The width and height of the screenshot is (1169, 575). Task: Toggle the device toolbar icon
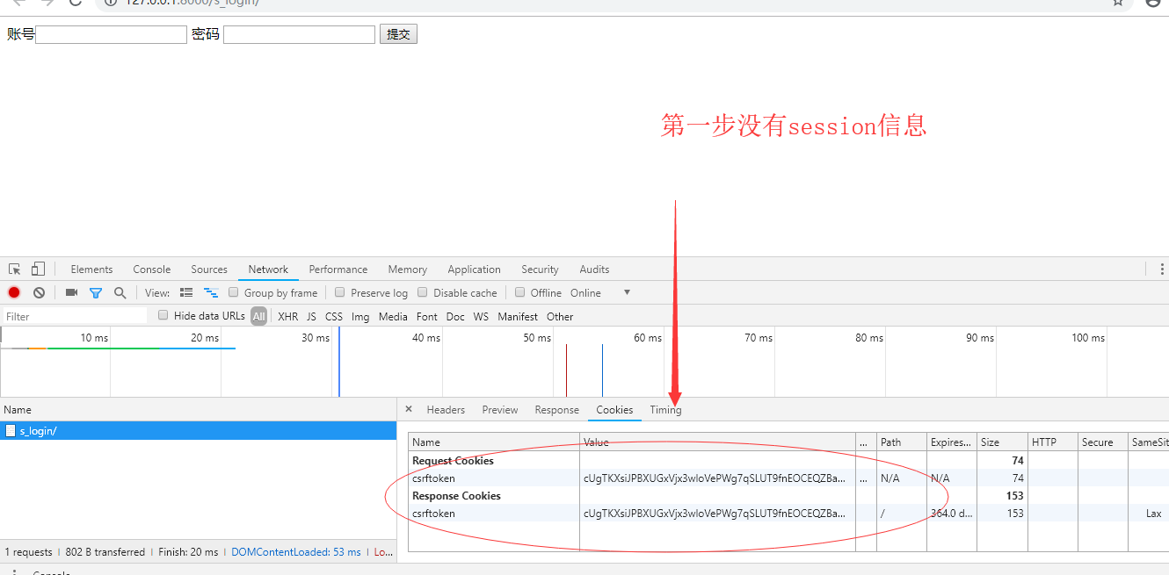(38, 270)
